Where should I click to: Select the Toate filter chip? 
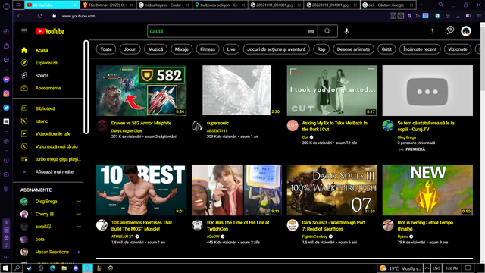106,49
